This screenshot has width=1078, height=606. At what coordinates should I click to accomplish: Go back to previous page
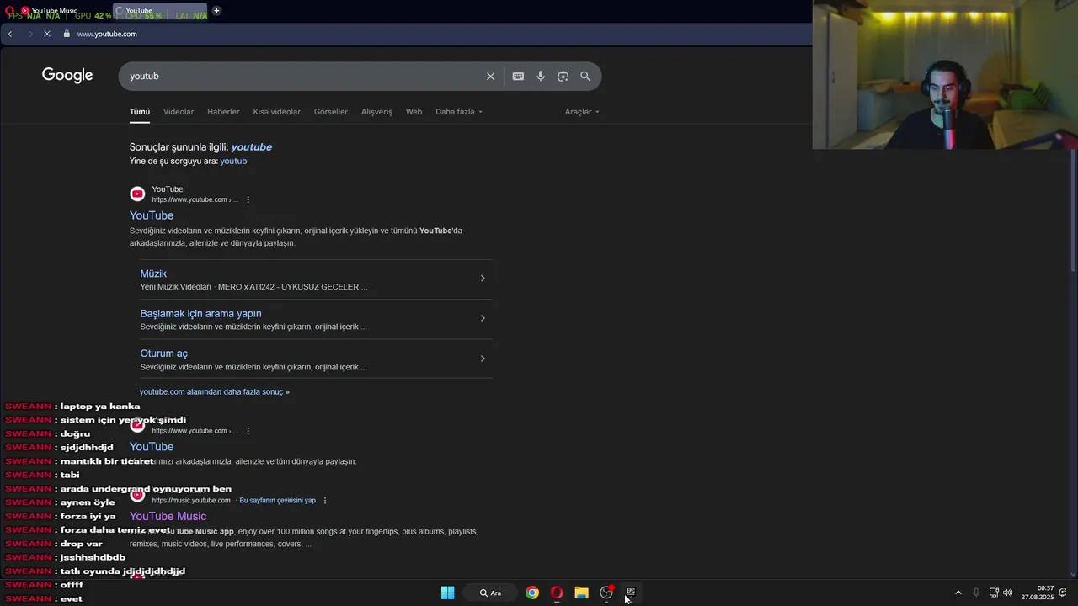coord(10,34)
